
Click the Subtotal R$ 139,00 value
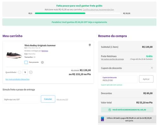147,47
